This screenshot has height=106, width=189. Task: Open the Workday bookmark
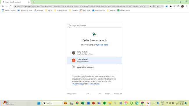[39, 10]
